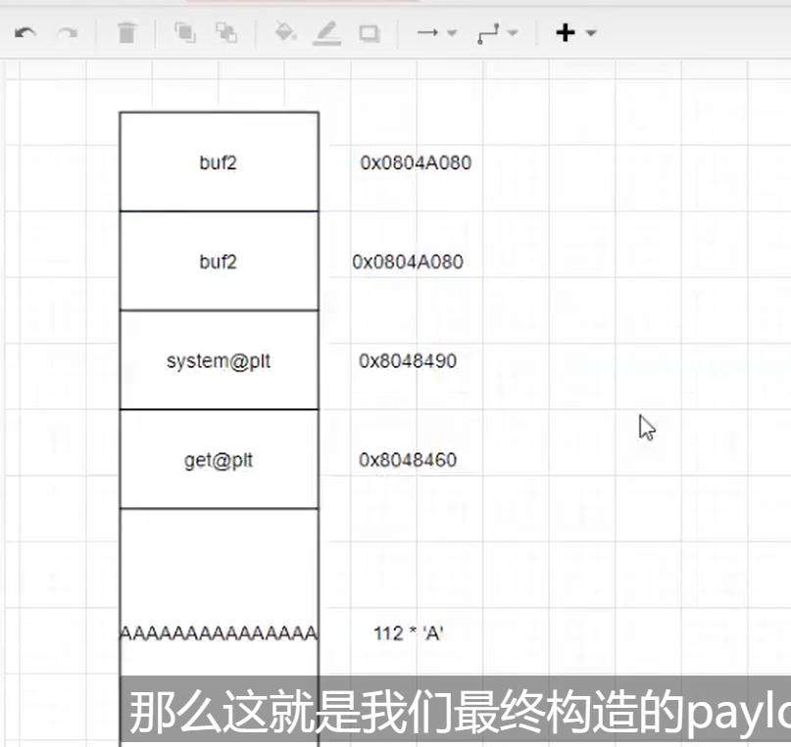Select the second buf2 box

[219, 261]
